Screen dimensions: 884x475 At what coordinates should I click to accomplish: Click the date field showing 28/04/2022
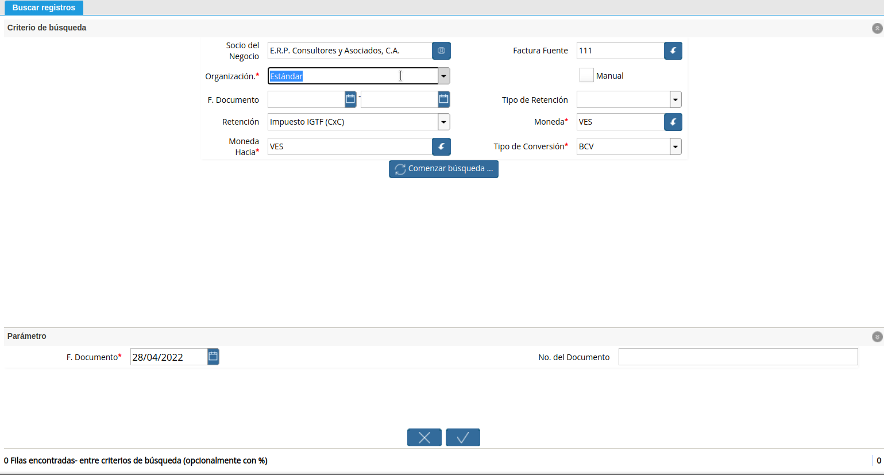pos(169,357)
